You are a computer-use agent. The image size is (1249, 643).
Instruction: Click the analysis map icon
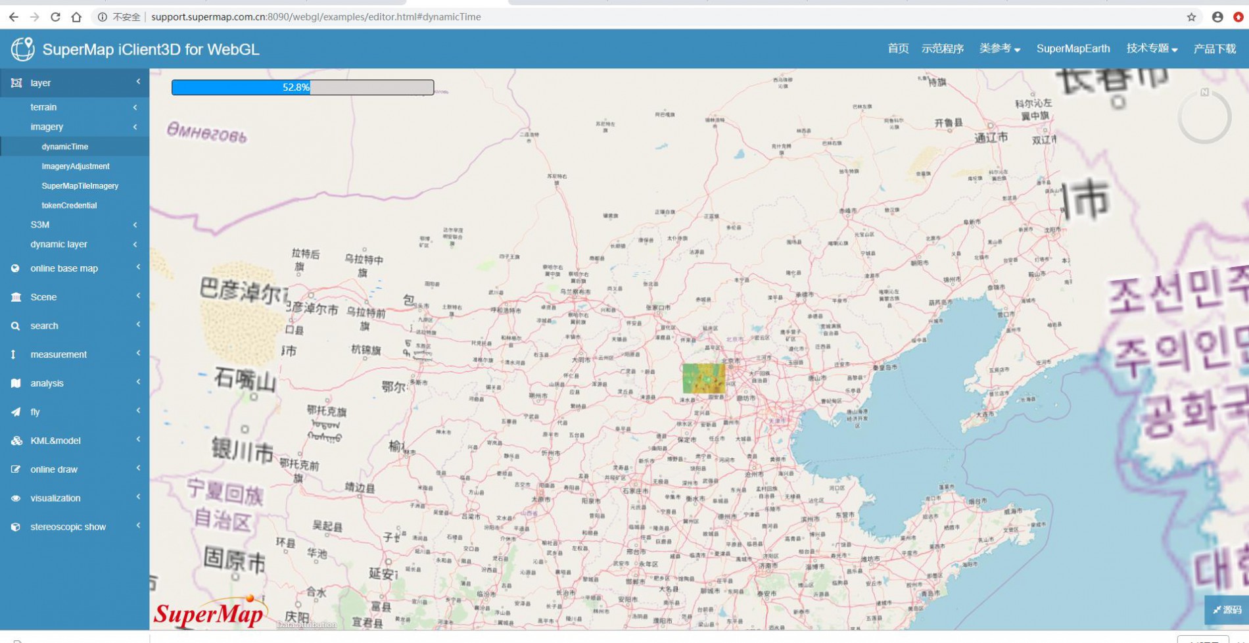16,383
